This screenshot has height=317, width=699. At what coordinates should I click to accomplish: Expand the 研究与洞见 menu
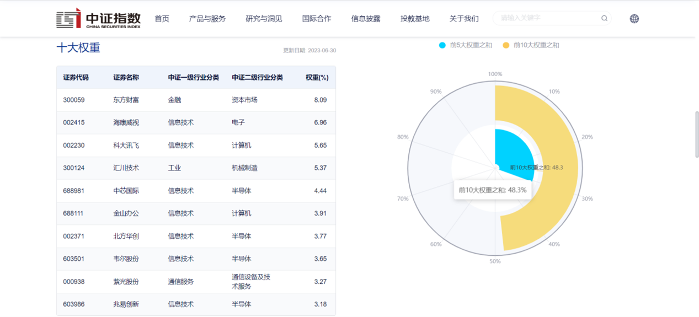264,19
